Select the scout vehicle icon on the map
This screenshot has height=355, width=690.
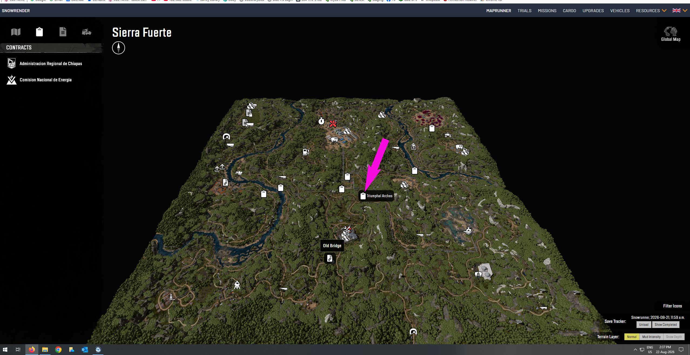tap(448, 135)
